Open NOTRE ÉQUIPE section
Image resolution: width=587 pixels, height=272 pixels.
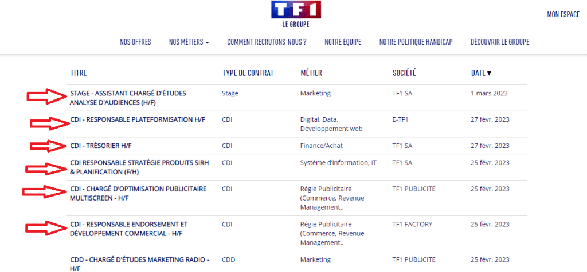point(343,42)
